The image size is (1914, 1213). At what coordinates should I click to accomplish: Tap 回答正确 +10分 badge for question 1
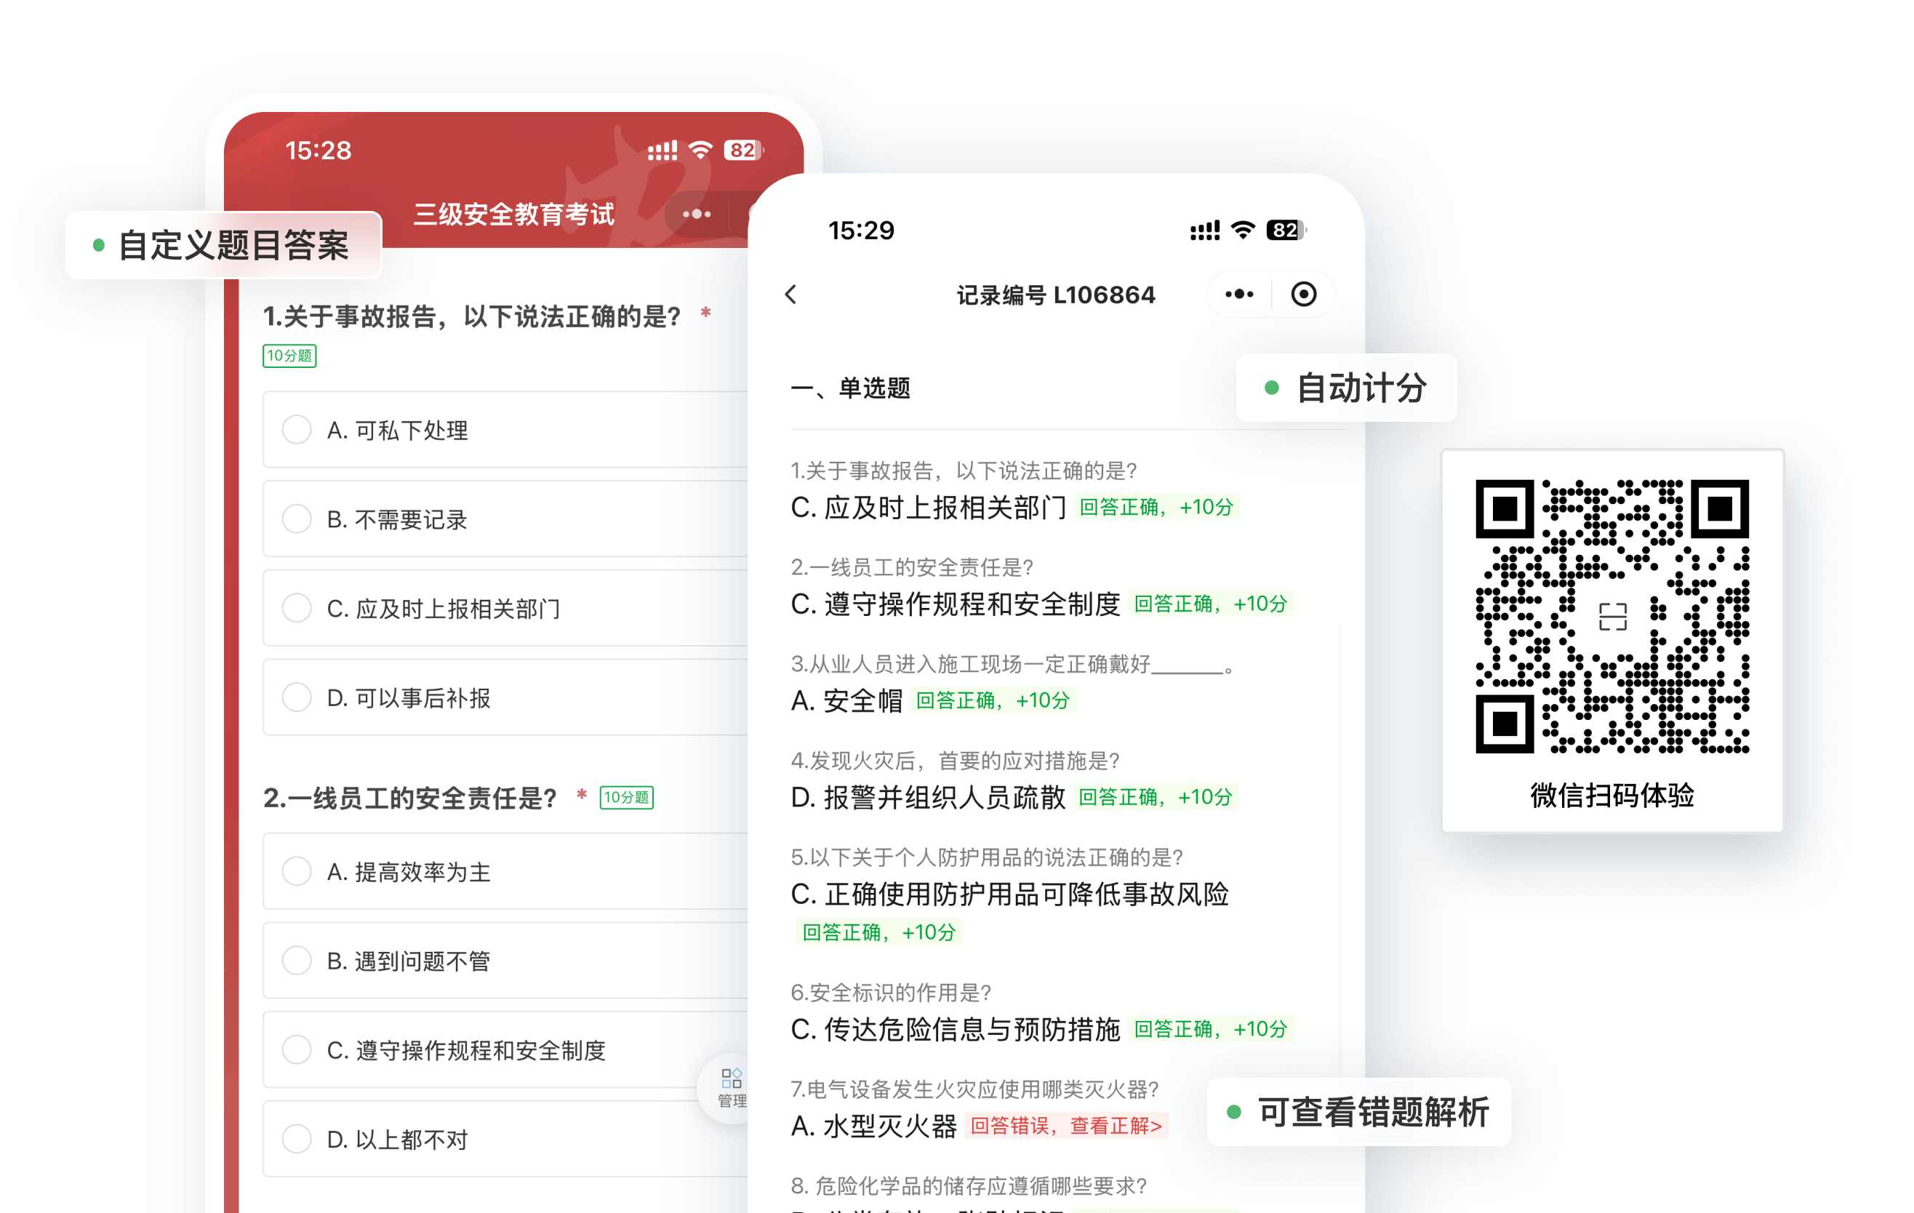click(x=1156, y=507)
